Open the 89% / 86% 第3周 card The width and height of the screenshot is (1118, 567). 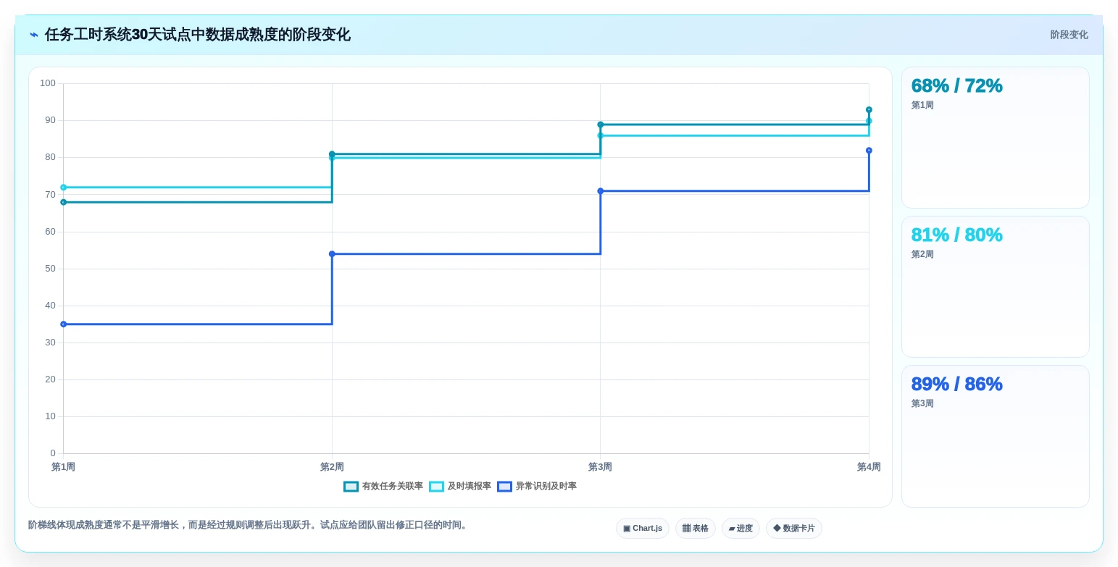point(995,436)
